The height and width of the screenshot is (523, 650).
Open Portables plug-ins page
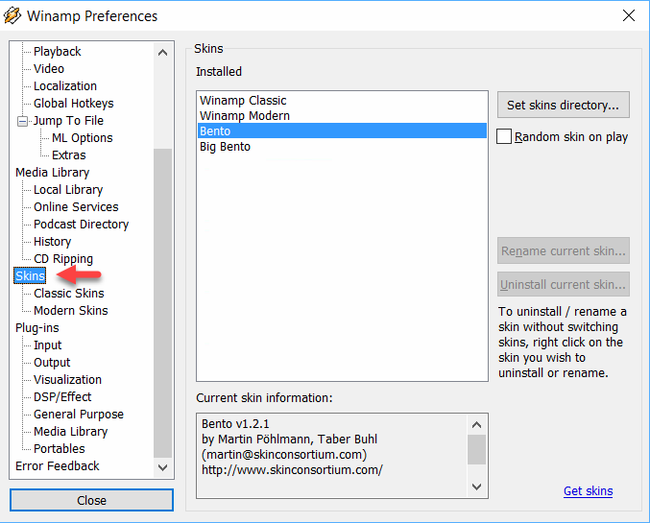point(59,449)
